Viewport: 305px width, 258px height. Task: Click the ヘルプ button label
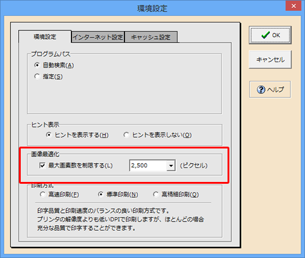coord(275,89)
